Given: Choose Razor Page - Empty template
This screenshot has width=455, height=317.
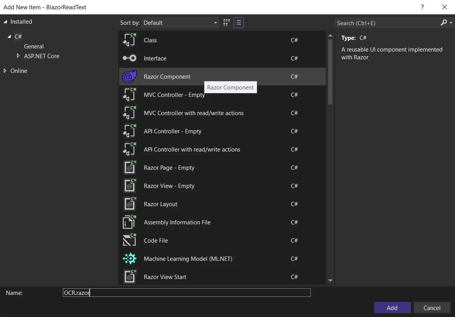Looking at the screenshot, I should tap(169, 168).
